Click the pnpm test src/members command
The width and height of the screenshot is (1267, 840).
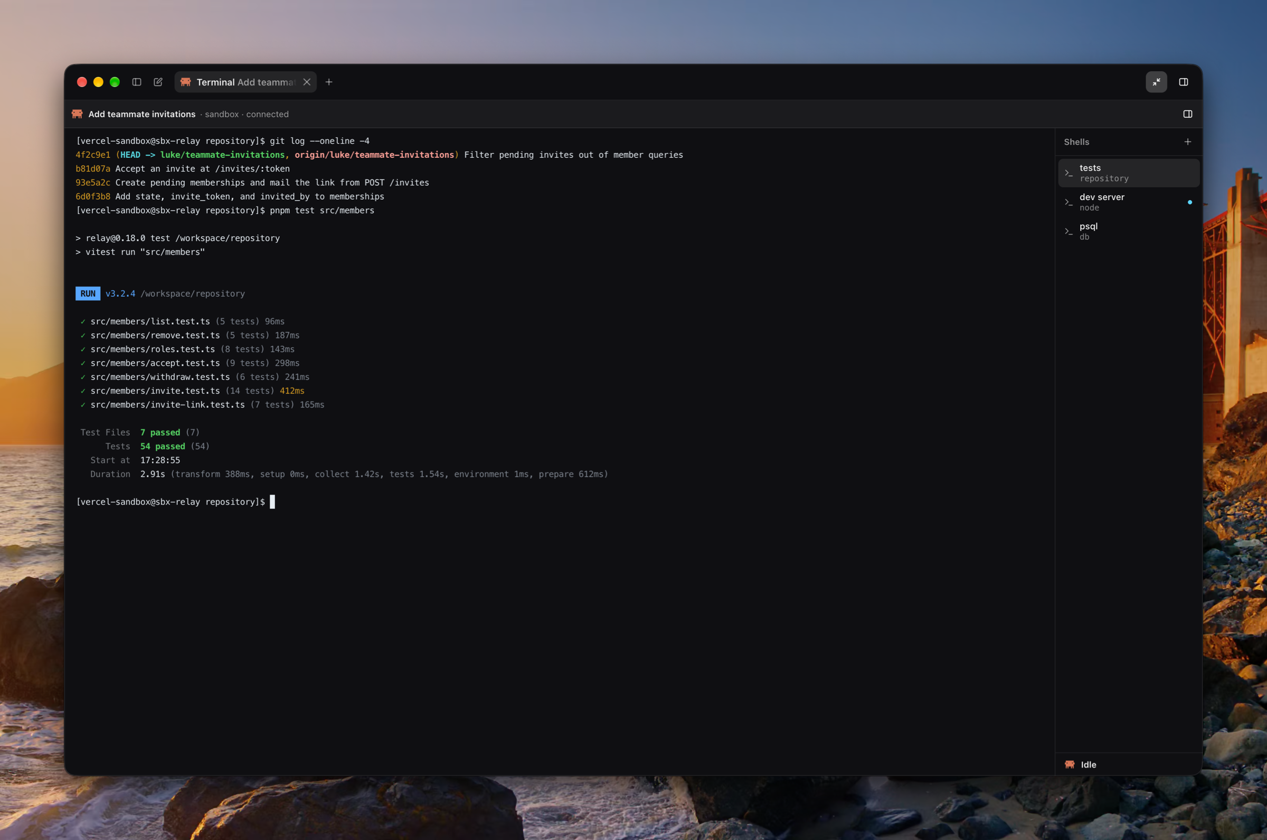pyautogui.click(x=322, y=211)
